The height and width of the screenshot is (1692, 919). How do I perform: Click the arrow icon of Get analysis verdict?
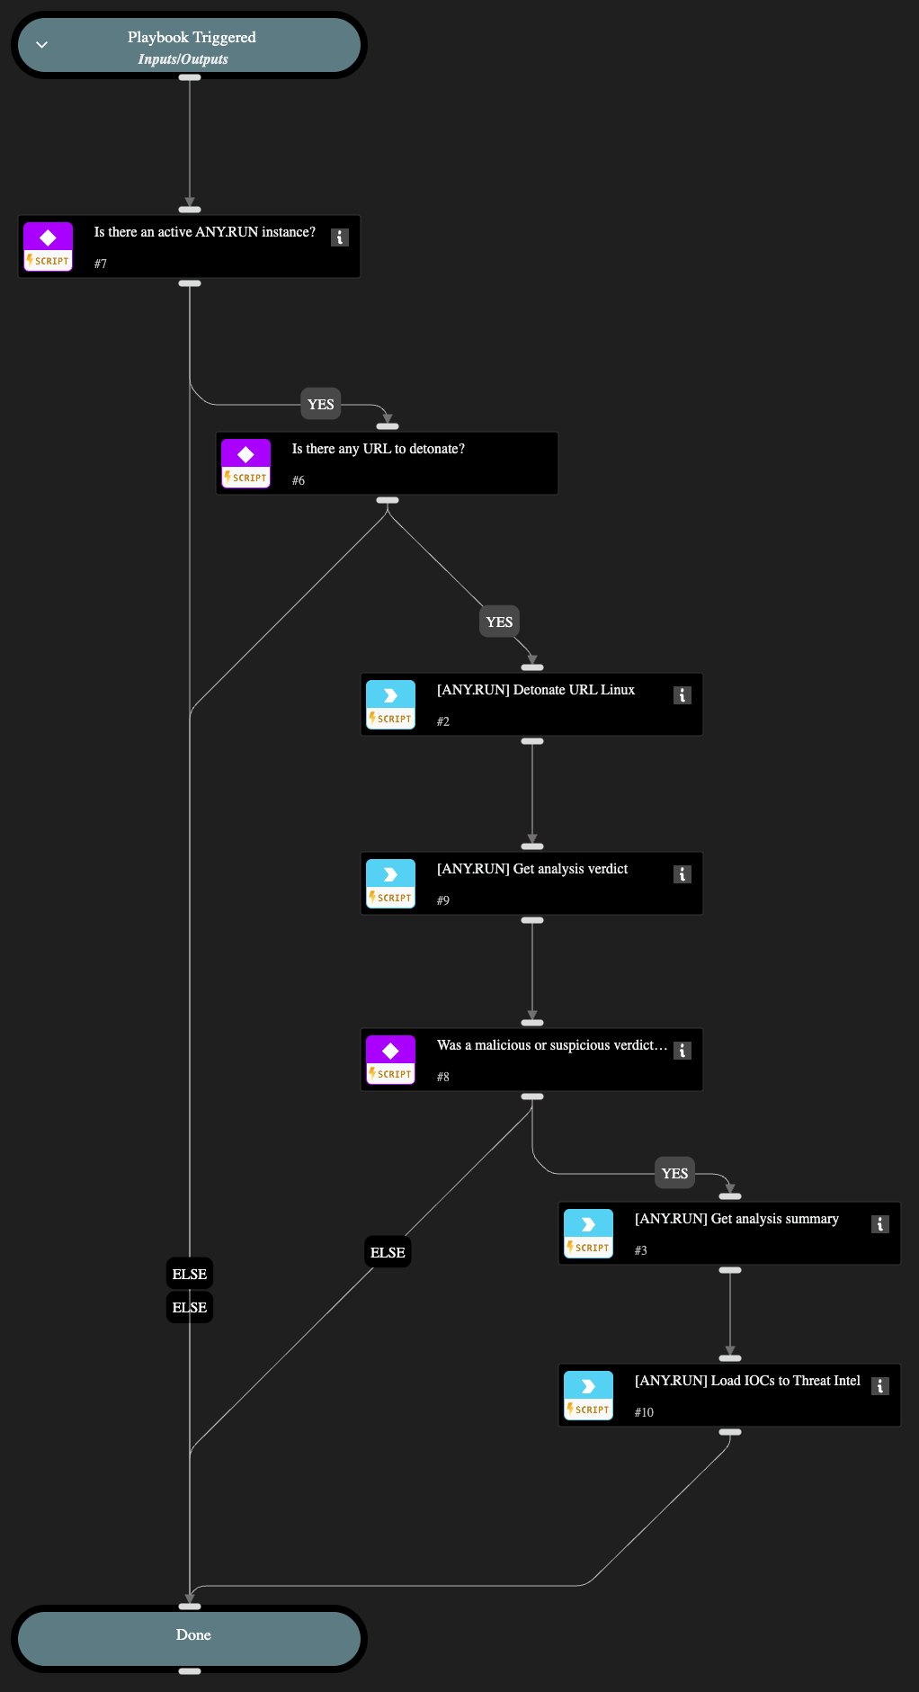pyautogui.click(x=390, y=874)
